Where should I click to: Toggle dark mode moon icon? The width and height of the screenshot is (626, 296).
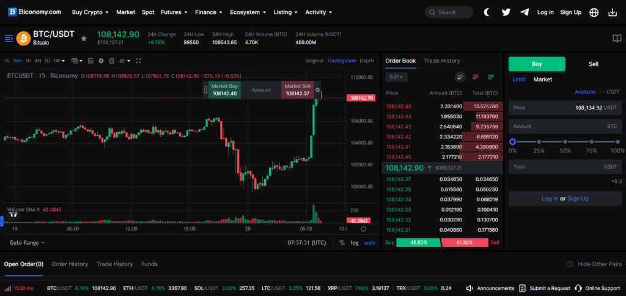coord(487,12)
